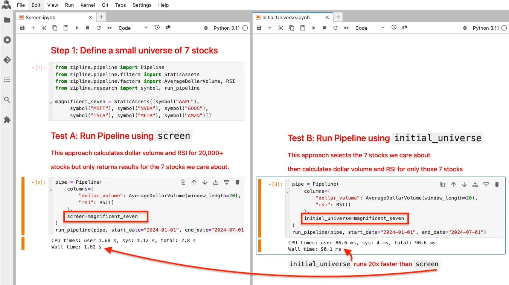Open the search sidebar icon

coord(7,100)
